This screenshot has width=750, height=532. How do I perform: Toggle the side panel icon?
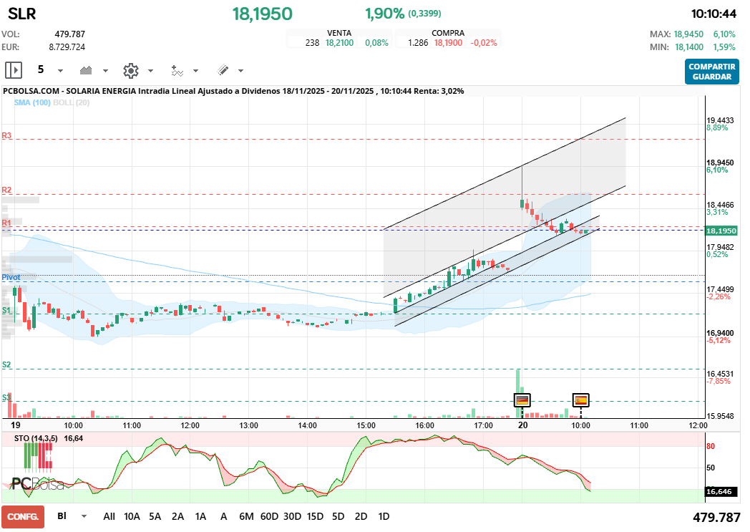pyautogui.click(x=14, y=70)
